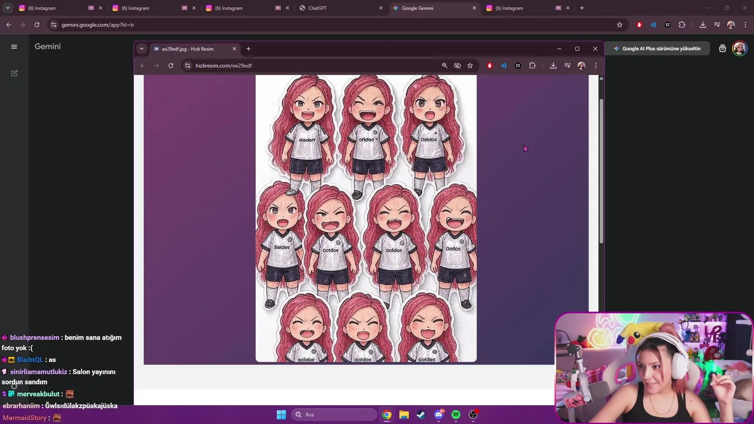Open blue sound-wave extension in Gemini window
Viewport: 754px width, 424px height.
pyautogui.click(x=653, y=25)
